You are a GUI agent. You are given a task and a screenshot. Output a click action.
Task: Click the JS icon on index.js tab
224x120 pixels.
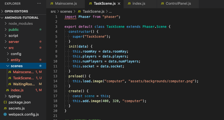click(x=129, y=4)
